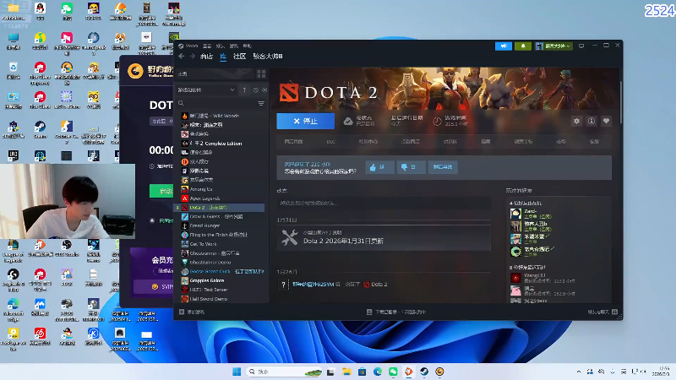Show hidden tray icons chevron

tap(579, 372)
